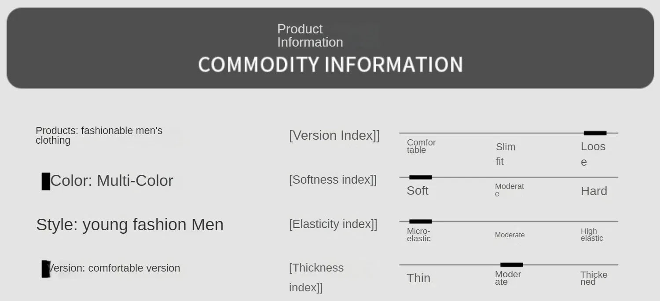Pick Thickened on the Thickness scale
660x301 pixels.
coord(593,278)
